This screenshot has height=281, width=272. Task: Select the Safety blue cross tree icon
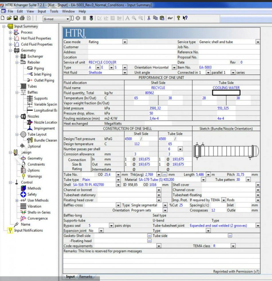[23, 194]
